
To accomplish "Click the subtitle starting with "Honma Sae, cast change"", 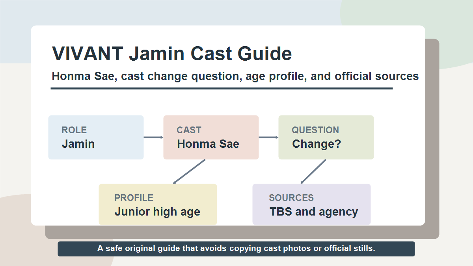I will pyautogui.click(x=235, y=76).
